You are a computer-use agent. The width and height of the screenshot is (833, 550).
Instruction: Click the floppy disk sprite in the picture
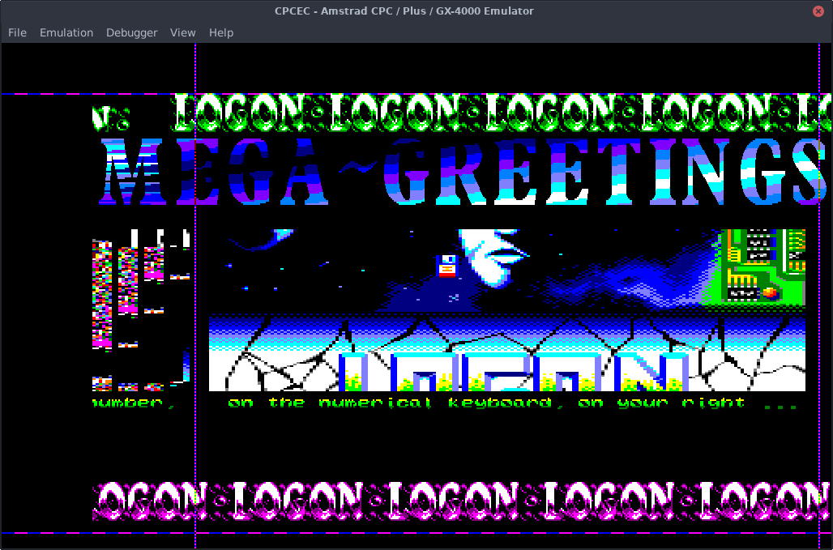point(447,266)
